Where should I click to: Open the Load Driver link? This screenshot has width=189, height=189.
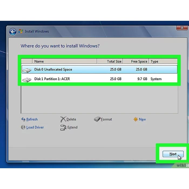pyautogui.click(x=35, y=127)
